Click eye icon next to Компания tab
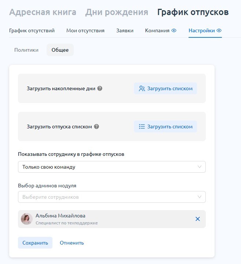This screenshot has width=241, height=264. (x=174, y=30)
